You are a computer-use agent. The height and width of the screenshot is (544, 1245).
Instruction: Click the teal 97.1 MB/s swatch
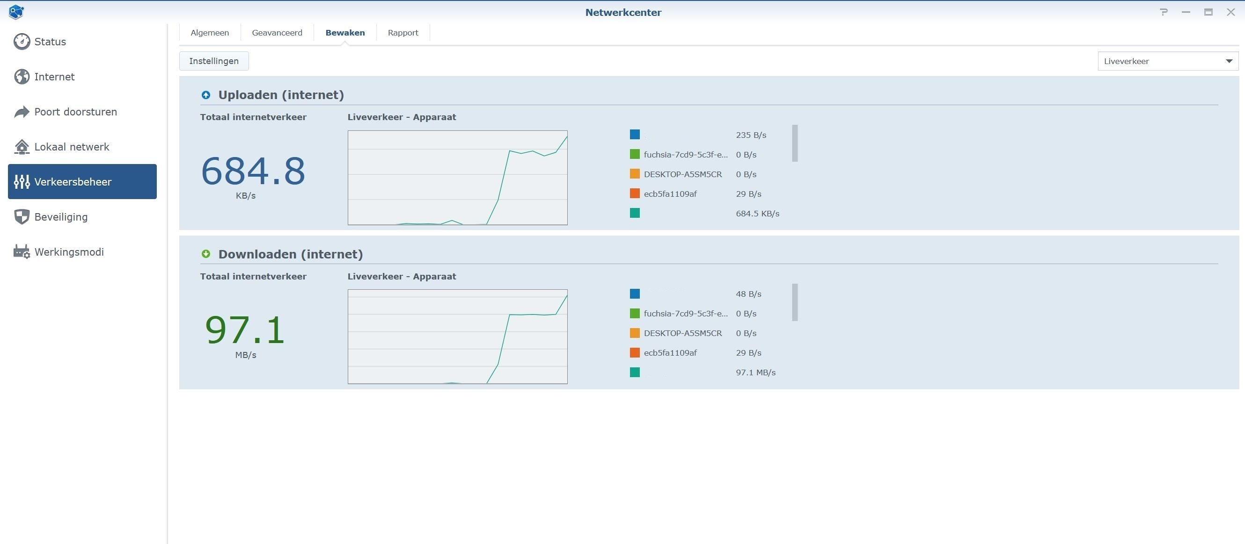[x=635, y=372]
